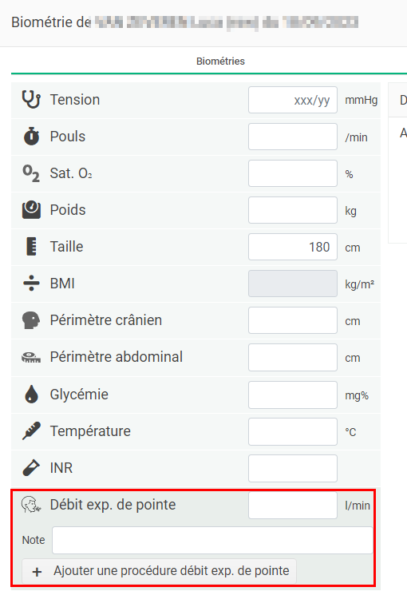Click the test tube icon beside INR
This screenshot has width=407, height=603.
31,468
